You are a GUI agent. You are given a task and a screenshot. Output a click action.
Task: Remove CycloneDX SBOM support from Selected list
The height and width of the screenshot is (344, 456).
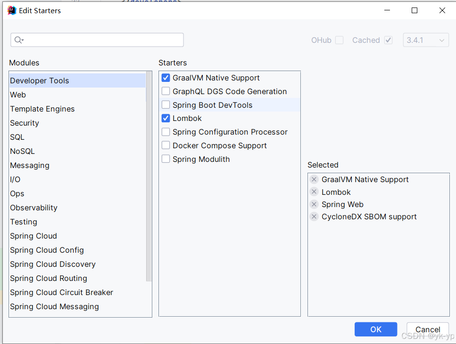tap(314, 216)
